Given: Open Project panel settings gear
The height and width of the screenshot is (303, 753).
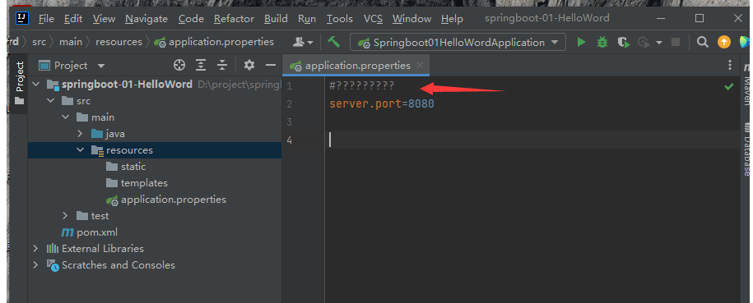Looking at the screenshot, I should pos(249,65).
